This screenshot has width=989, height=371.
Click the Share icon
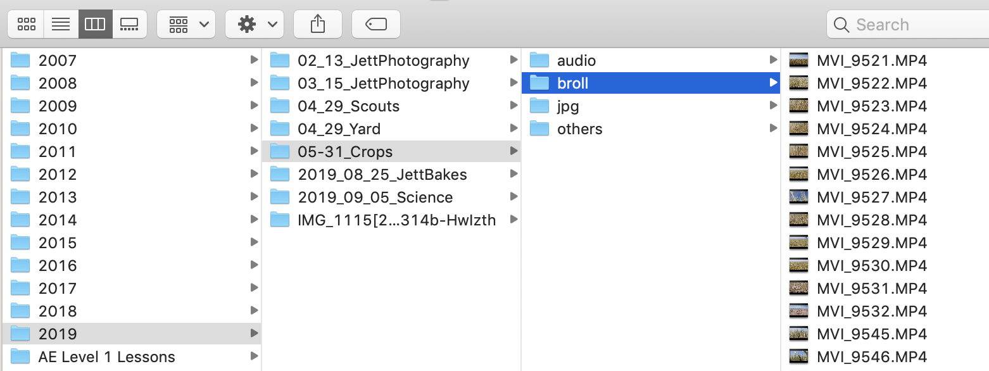(x=317, y=23)
